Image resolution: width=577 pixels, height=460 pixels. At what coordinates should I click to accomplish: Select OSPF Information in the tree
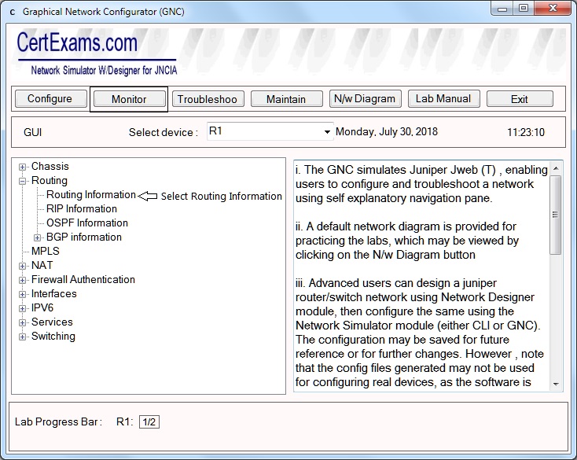click(87, 223)
